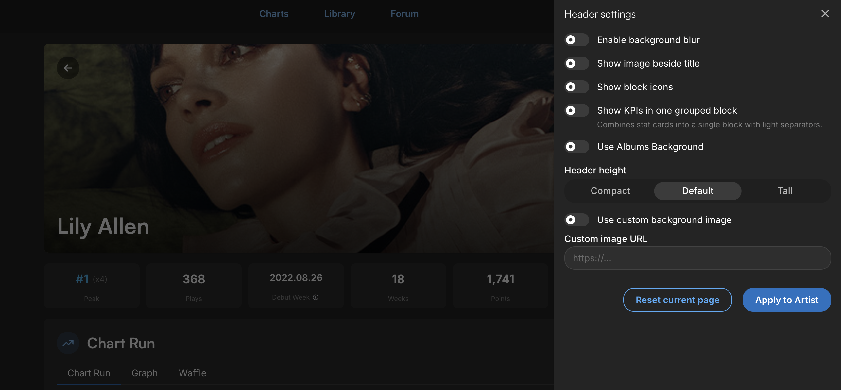Image resolution: width=841 pixels, height=390 pixels.
Task: Click the 2022.08.26 Debut Week card
Action: tap(296, 286)
